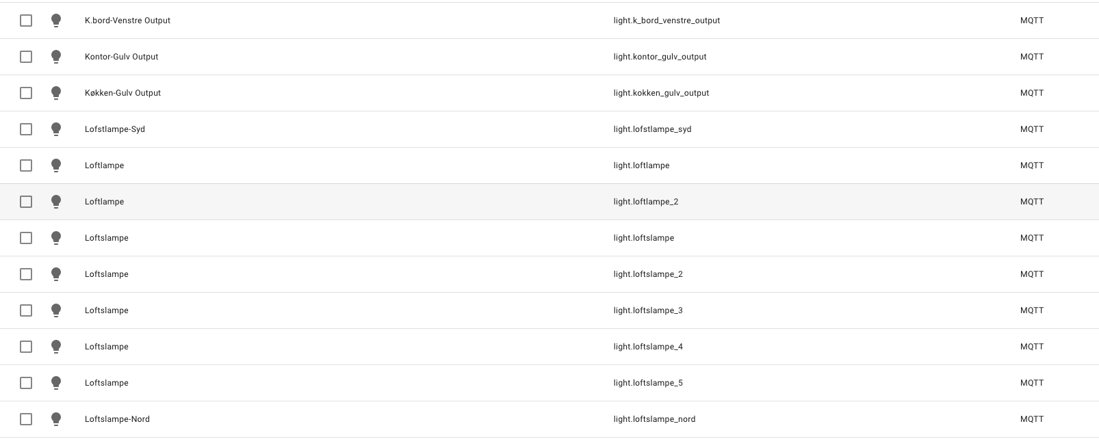
Task: Open the Køkken-Gulv Output entity name
Action: 122,93
